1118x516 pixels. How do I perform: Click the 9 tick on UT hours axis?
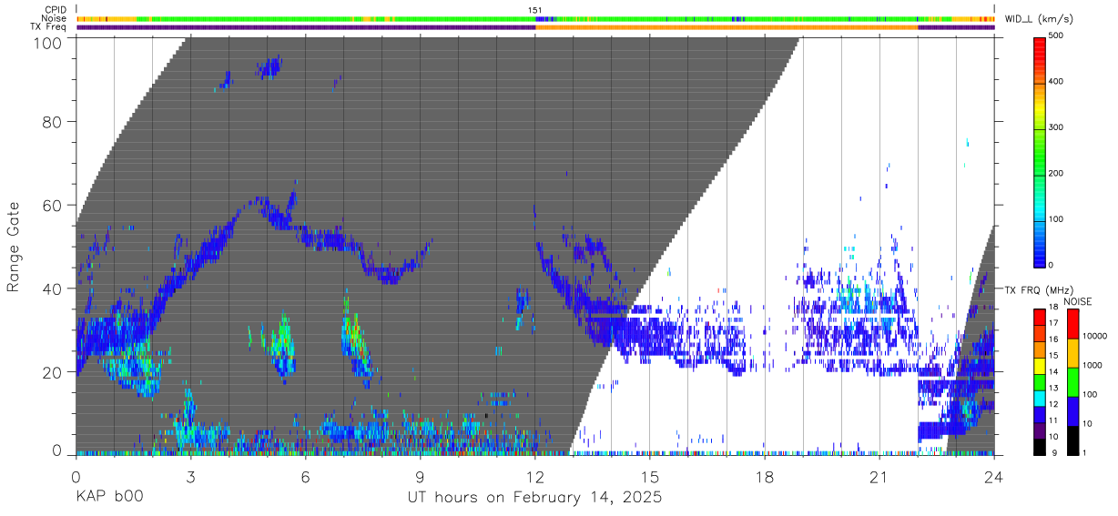point(420,478)
